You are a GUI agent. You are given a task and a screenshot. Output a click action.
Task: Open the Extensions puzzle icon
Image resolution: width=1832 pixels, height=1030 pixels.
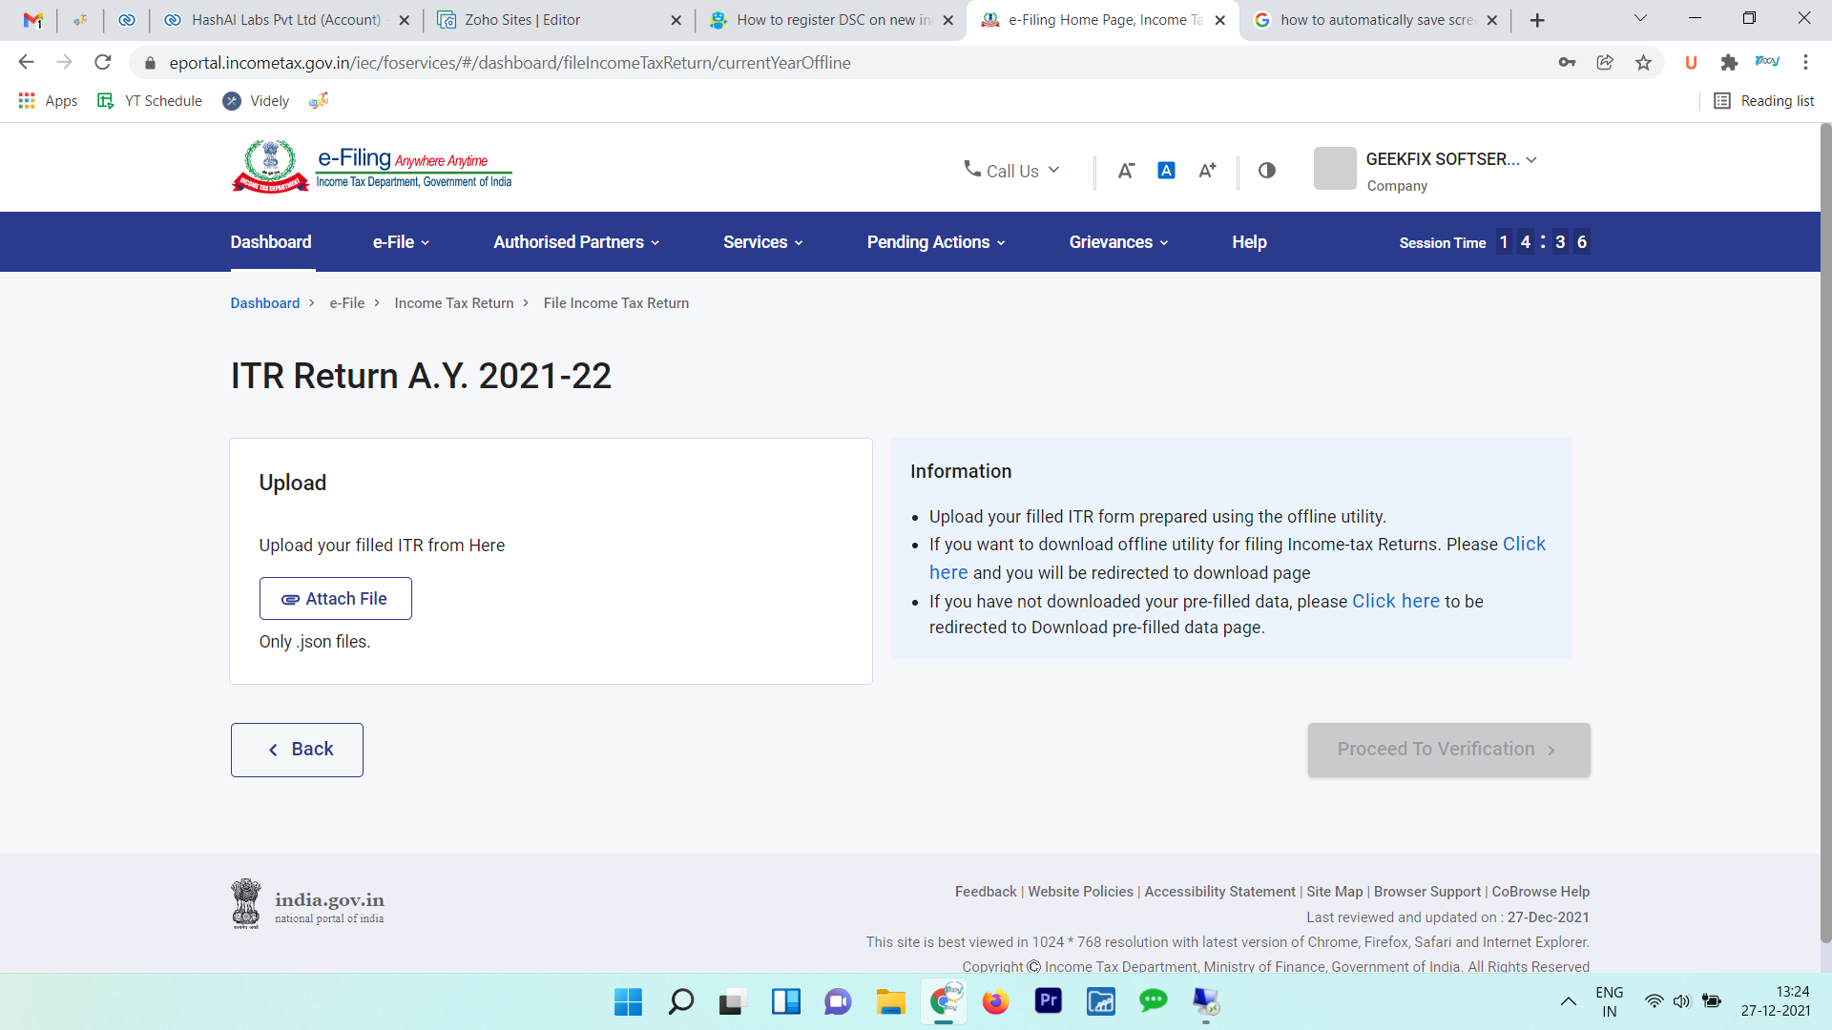tap(1729, 62)
